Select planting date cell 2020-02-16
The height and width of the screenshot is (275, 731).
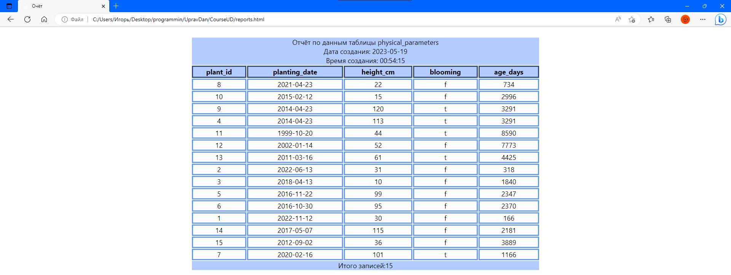(295, 254)
